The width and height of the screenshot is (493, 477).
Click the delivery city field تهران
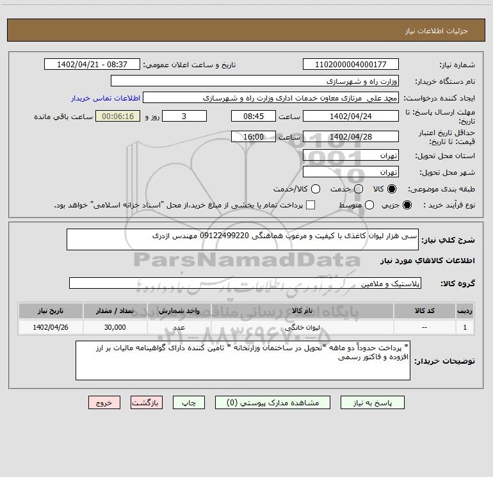click(351, 172)
